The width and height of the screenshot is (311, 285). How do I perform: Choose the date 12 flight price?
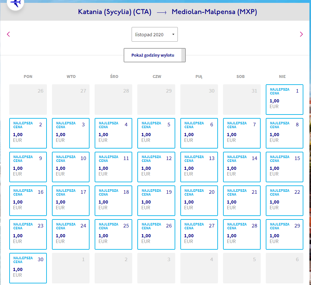[x=156, y=167]
